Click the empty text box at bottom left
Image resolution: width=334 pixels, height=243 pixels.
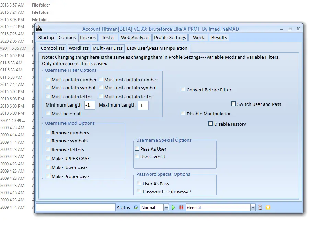[x=76, y=207]
